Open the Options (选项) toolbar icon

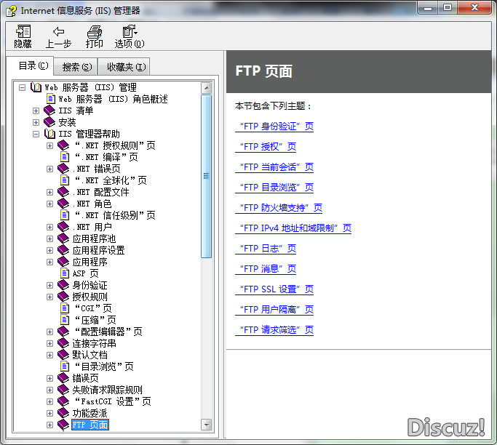(x=130, y=32)
